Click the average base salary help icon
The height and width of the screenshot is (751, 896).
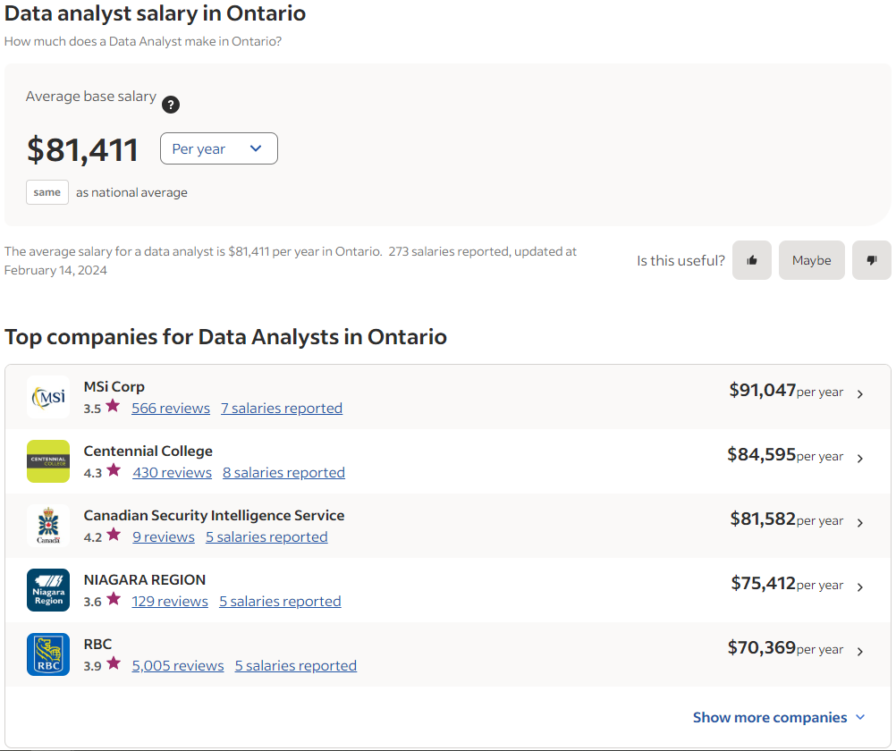170,105
